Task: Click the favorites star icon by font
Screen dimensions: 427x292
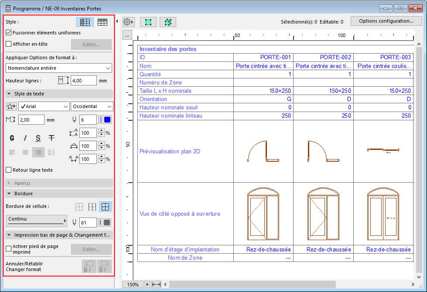Action: pos(11,106)
